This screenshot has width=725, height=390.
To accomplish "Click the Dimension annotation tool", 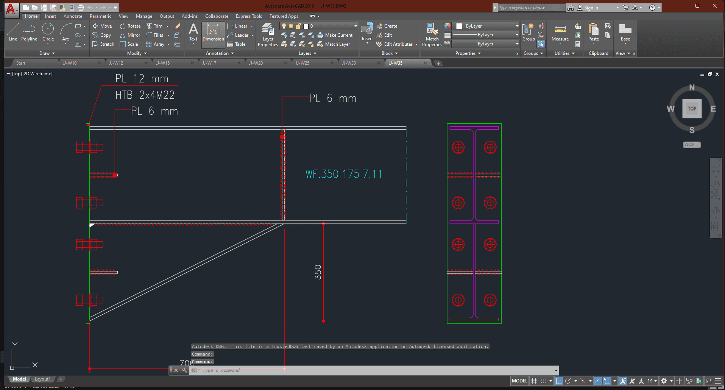I will [x=213, y=33].
